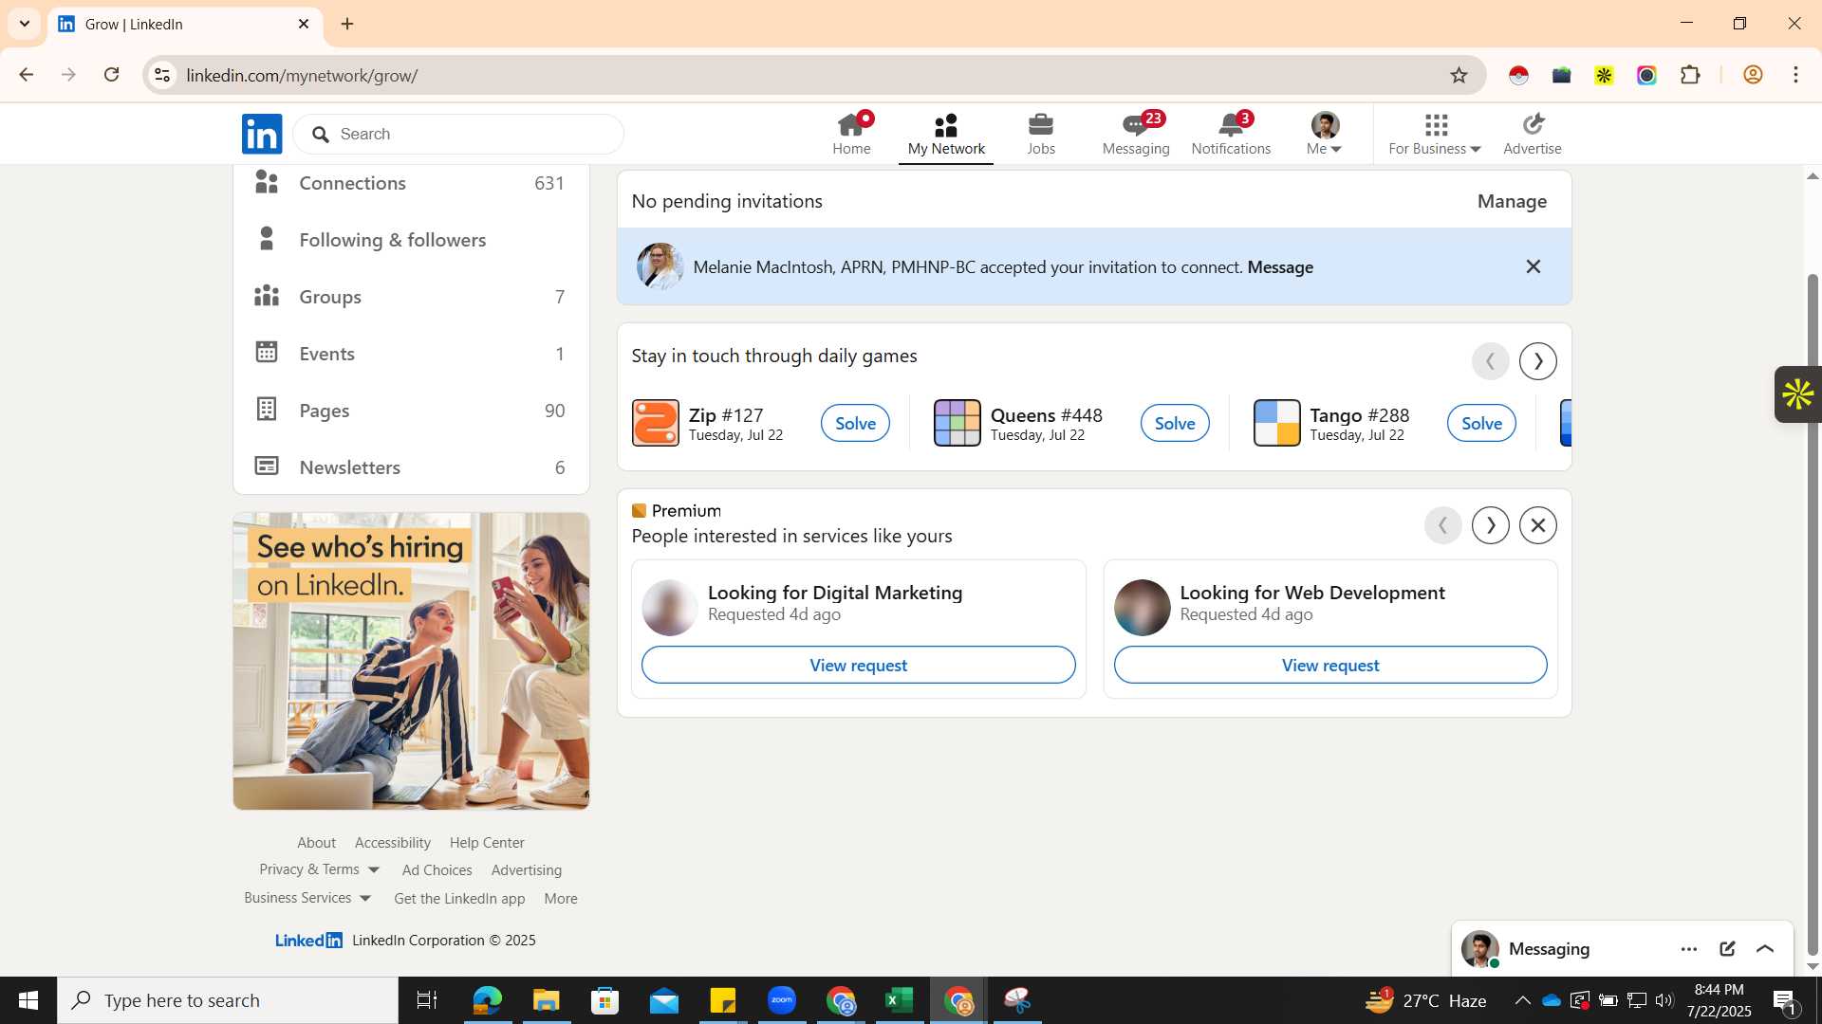Viewport: 1822px width, 1024px height.
Task: Open Zoom from the taskbar
Action: 782,1000
